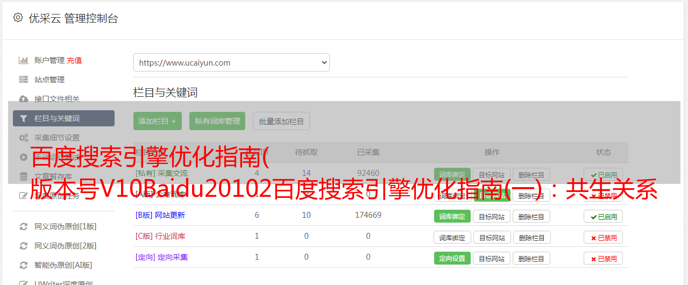Click the 待抓取 column header
The height and width of the screenshot is (285, 688).
306,152
